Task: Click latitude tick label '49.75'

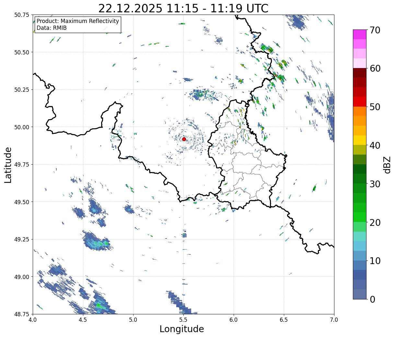Action: click(21, 165)
